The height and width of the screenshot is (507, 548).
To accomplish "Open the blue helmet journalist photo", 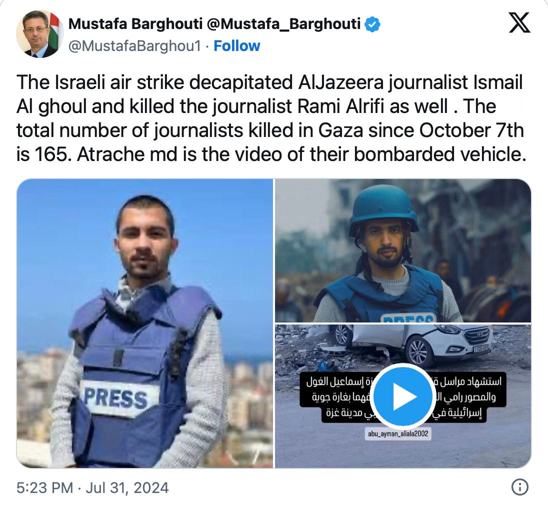I will pos(403,250).
